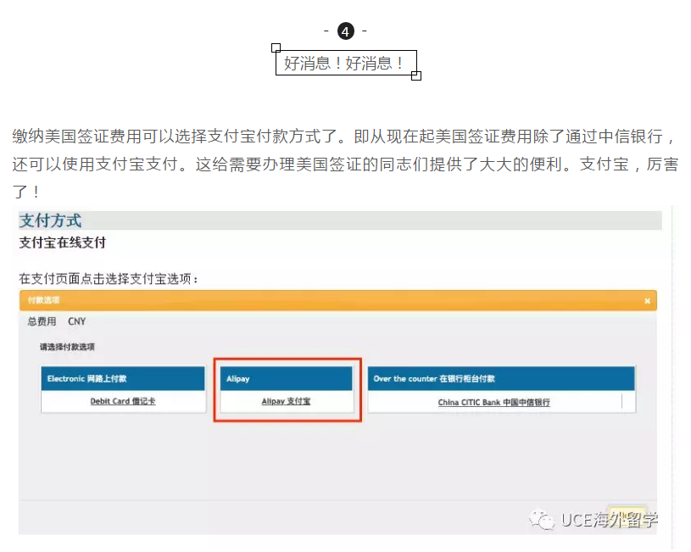This screenshot has width=691, height=552.
Task: Click the UCE海外留学 watermark text
Action: click(x=609, y=520)
